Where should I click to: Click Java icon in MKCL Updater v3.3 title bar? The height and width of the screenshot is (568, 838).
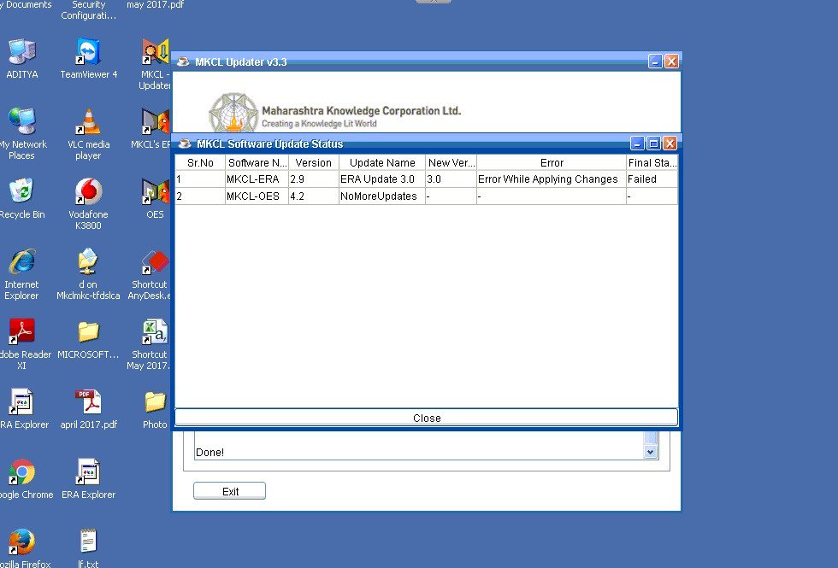183,61
